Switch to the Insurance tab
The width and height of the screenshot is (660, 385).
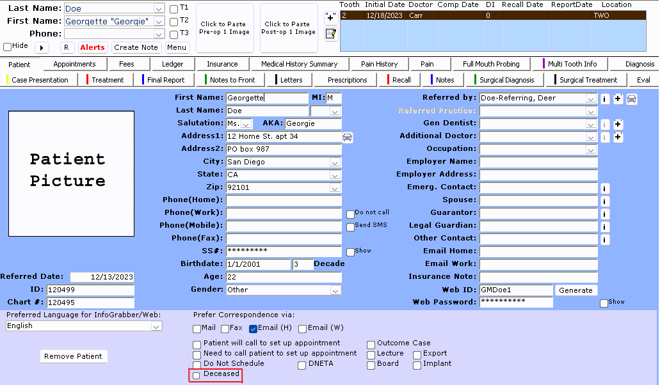pos(222,64)
